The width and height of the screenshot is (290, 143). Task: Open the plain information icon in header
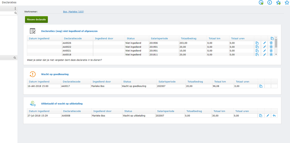(270, 3)
